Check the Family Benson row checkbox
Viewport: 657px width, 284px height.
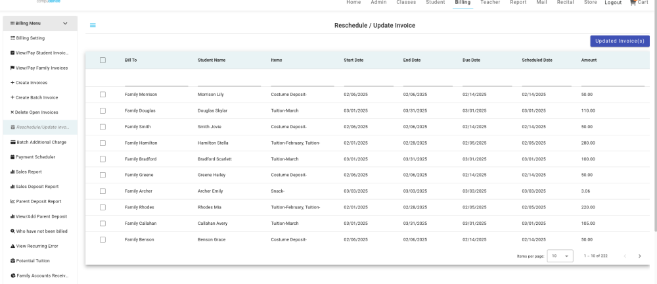pos(102,239)
